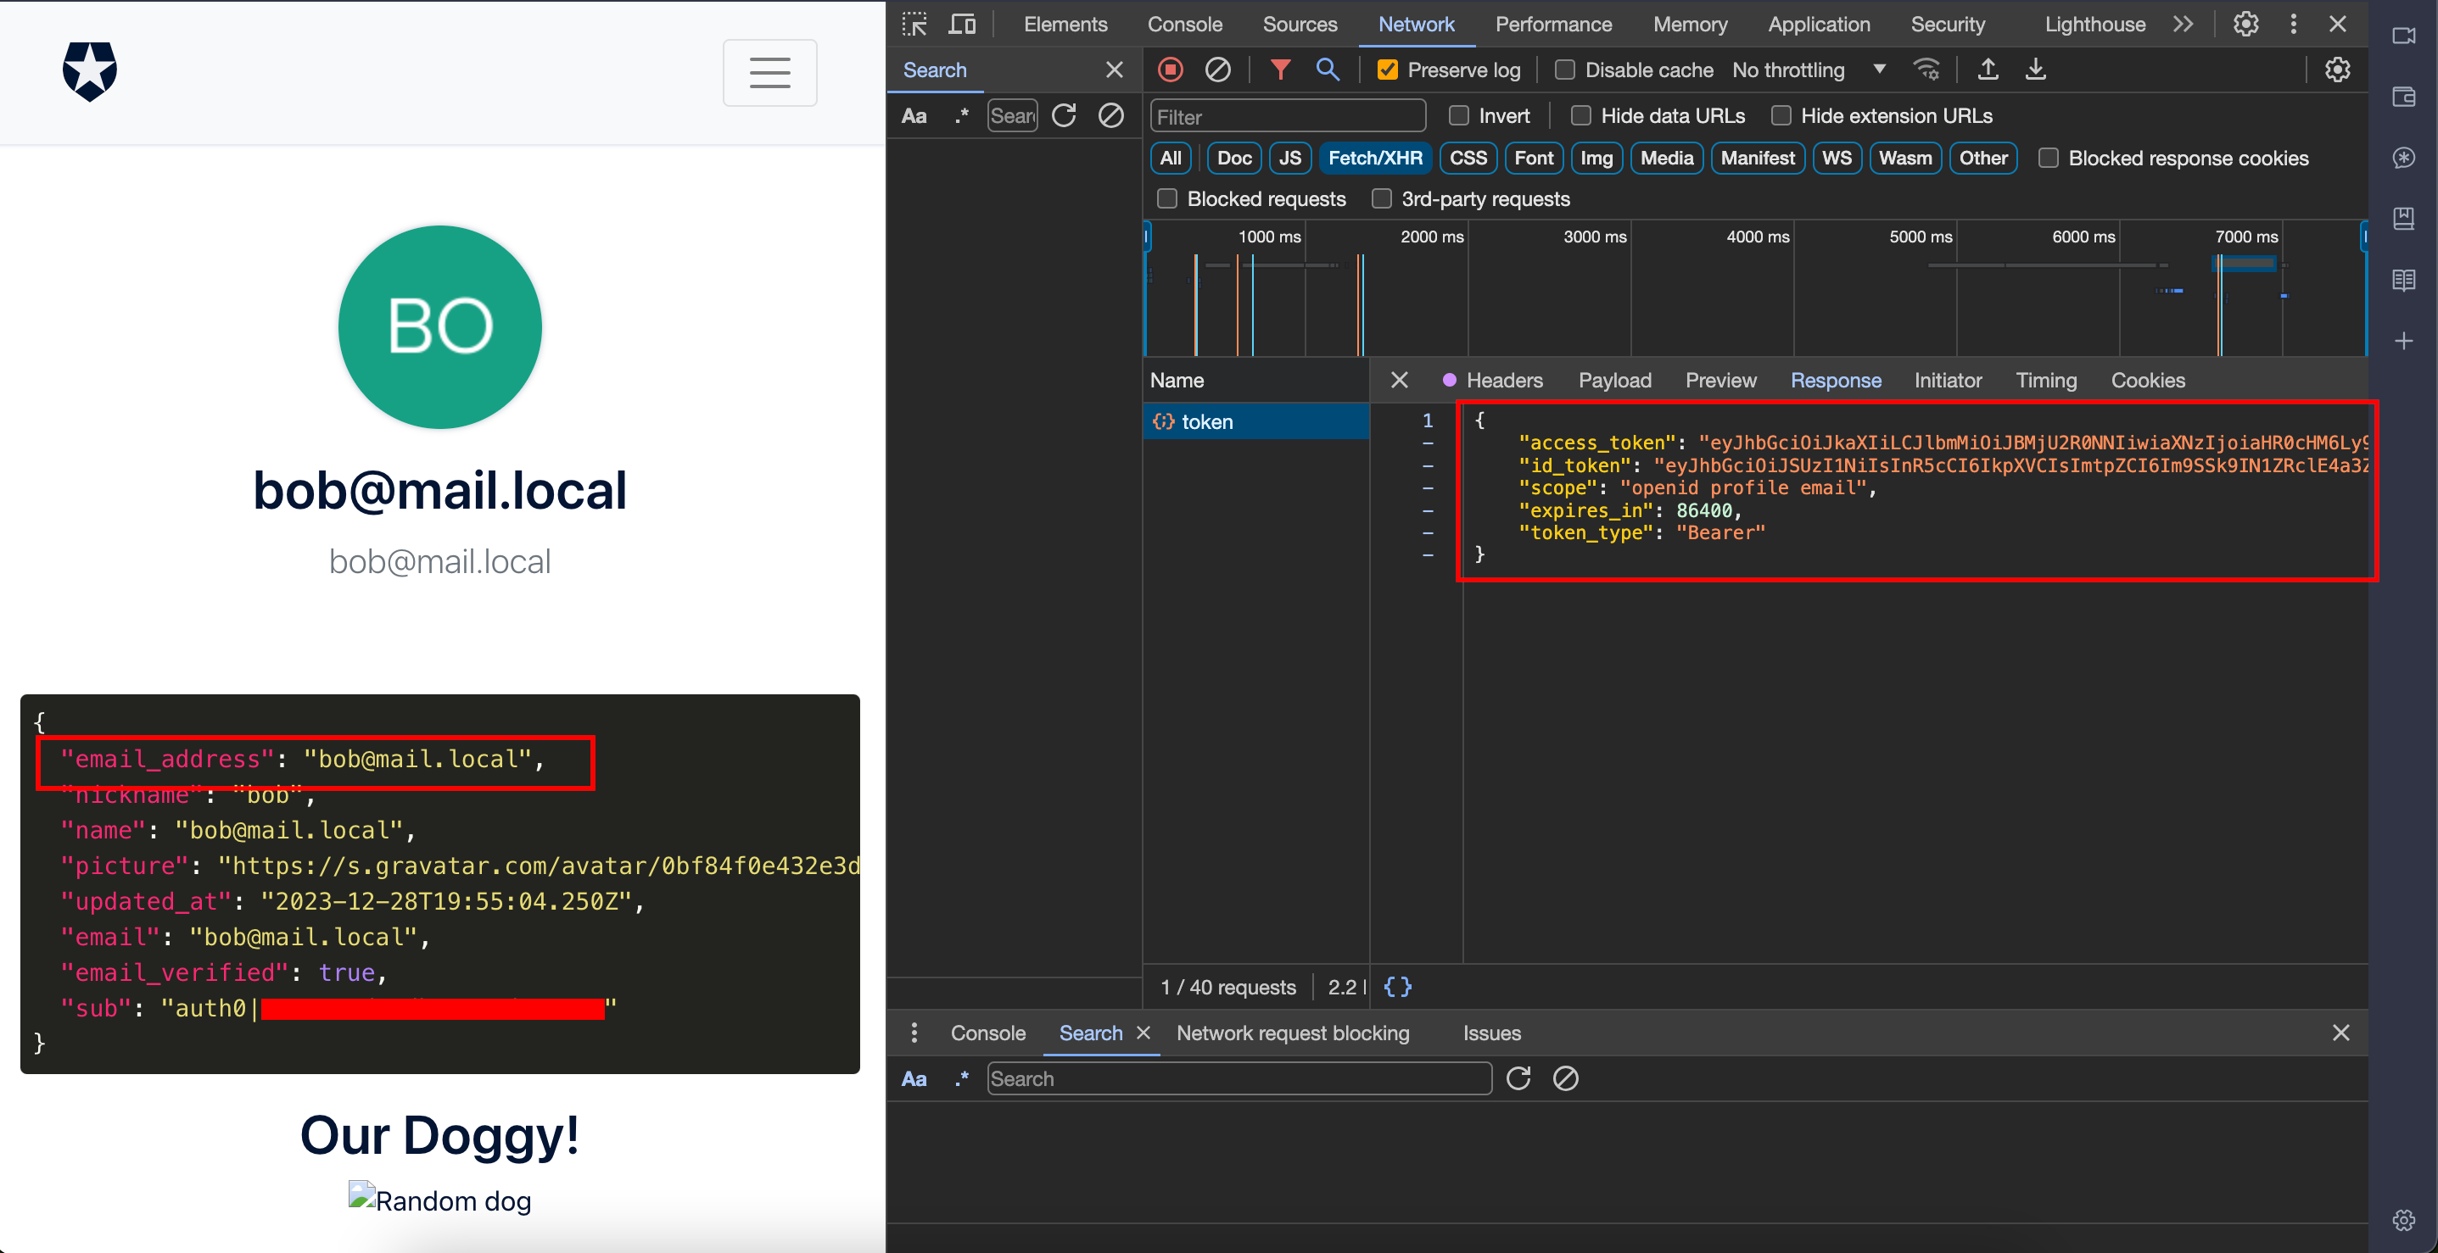Open the Initiator tab

[x=1947, y=381]
